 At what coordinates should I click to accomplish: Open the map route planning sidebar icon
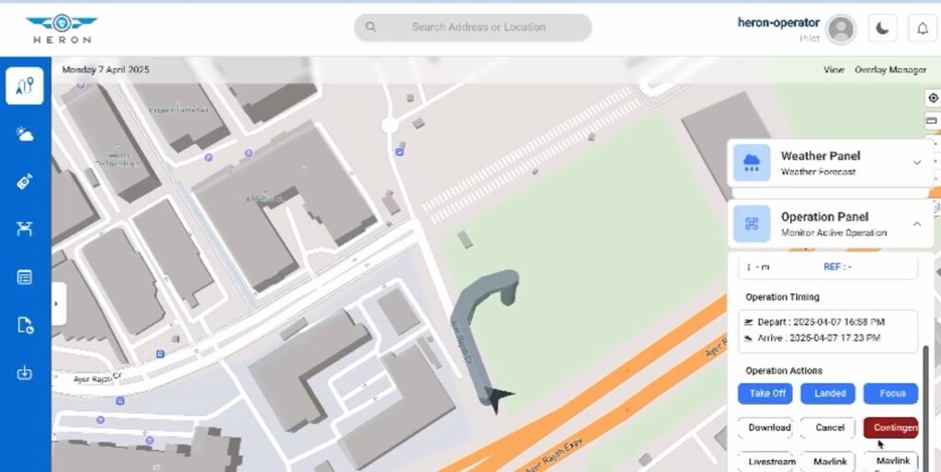25,85
